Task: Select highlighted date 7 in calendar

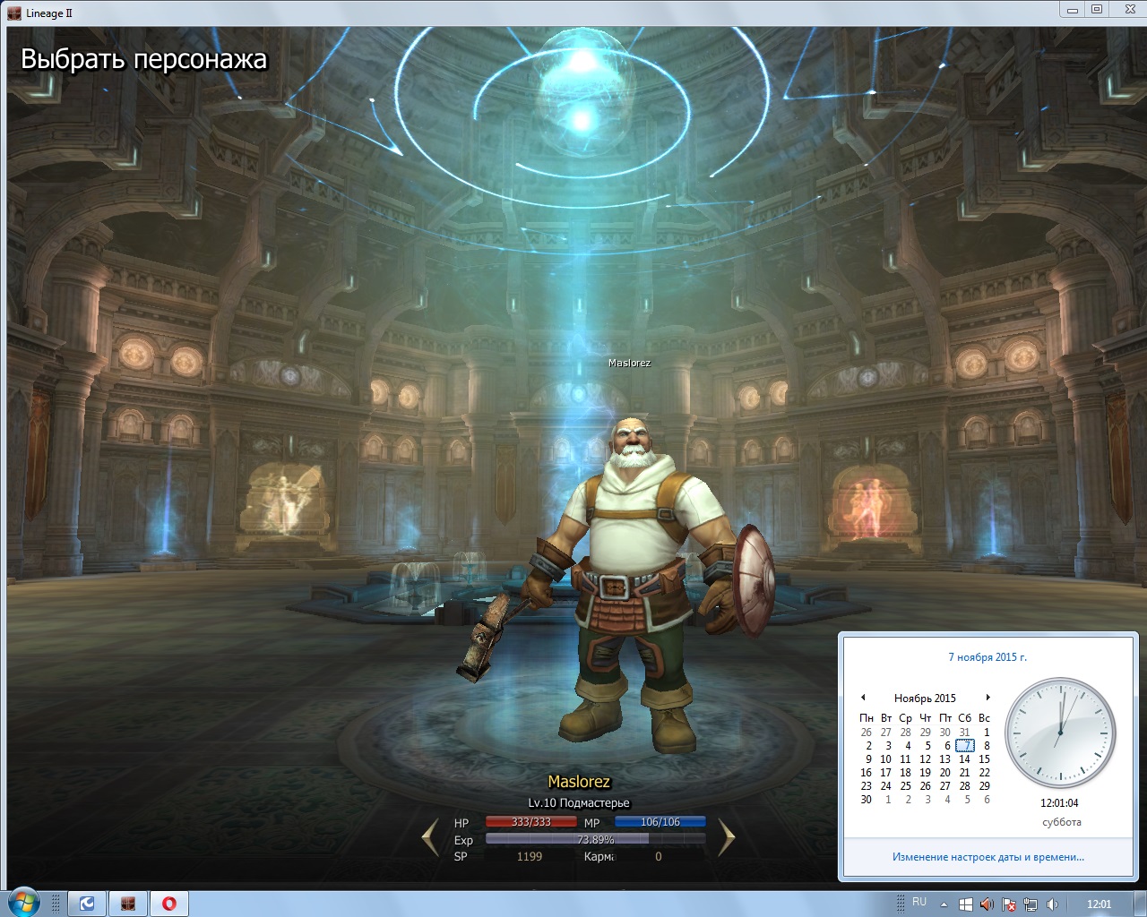Action: (965, 745)
